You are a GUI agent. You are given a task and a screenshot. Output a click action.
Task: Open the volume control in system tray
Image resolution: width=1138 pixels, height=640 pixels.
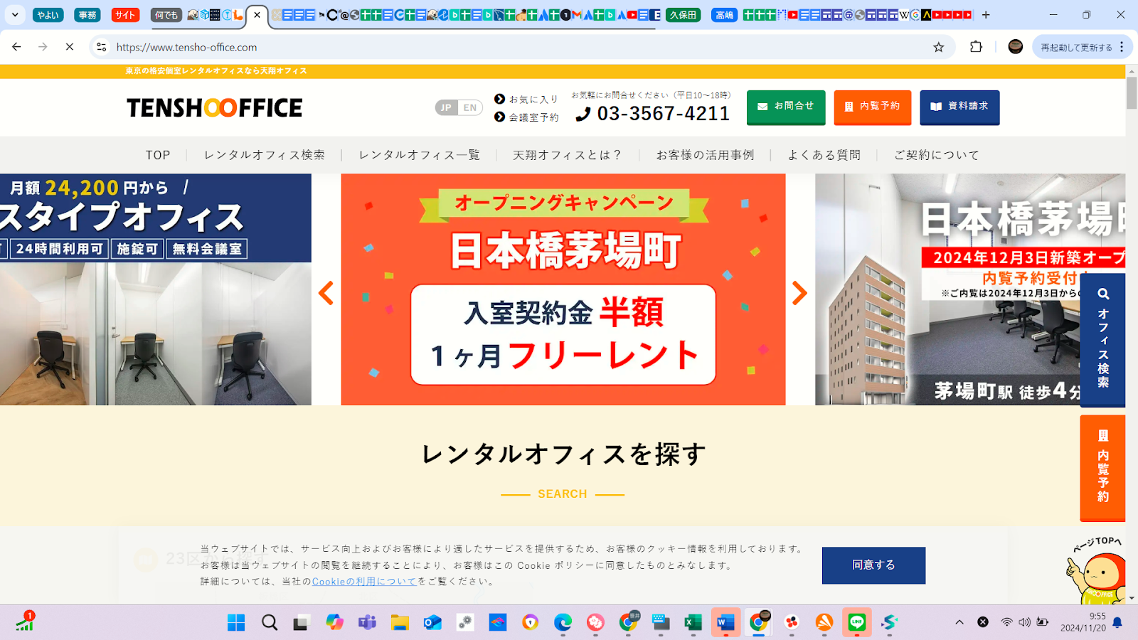click(x=1024, y=622)
